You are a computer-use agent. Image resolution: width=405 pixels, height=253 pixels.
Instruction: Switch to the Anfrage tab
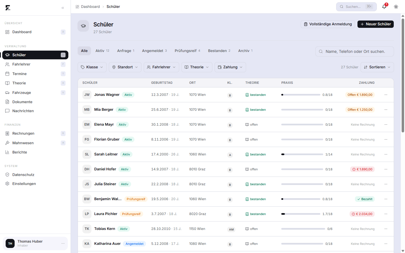coord(126,51)
